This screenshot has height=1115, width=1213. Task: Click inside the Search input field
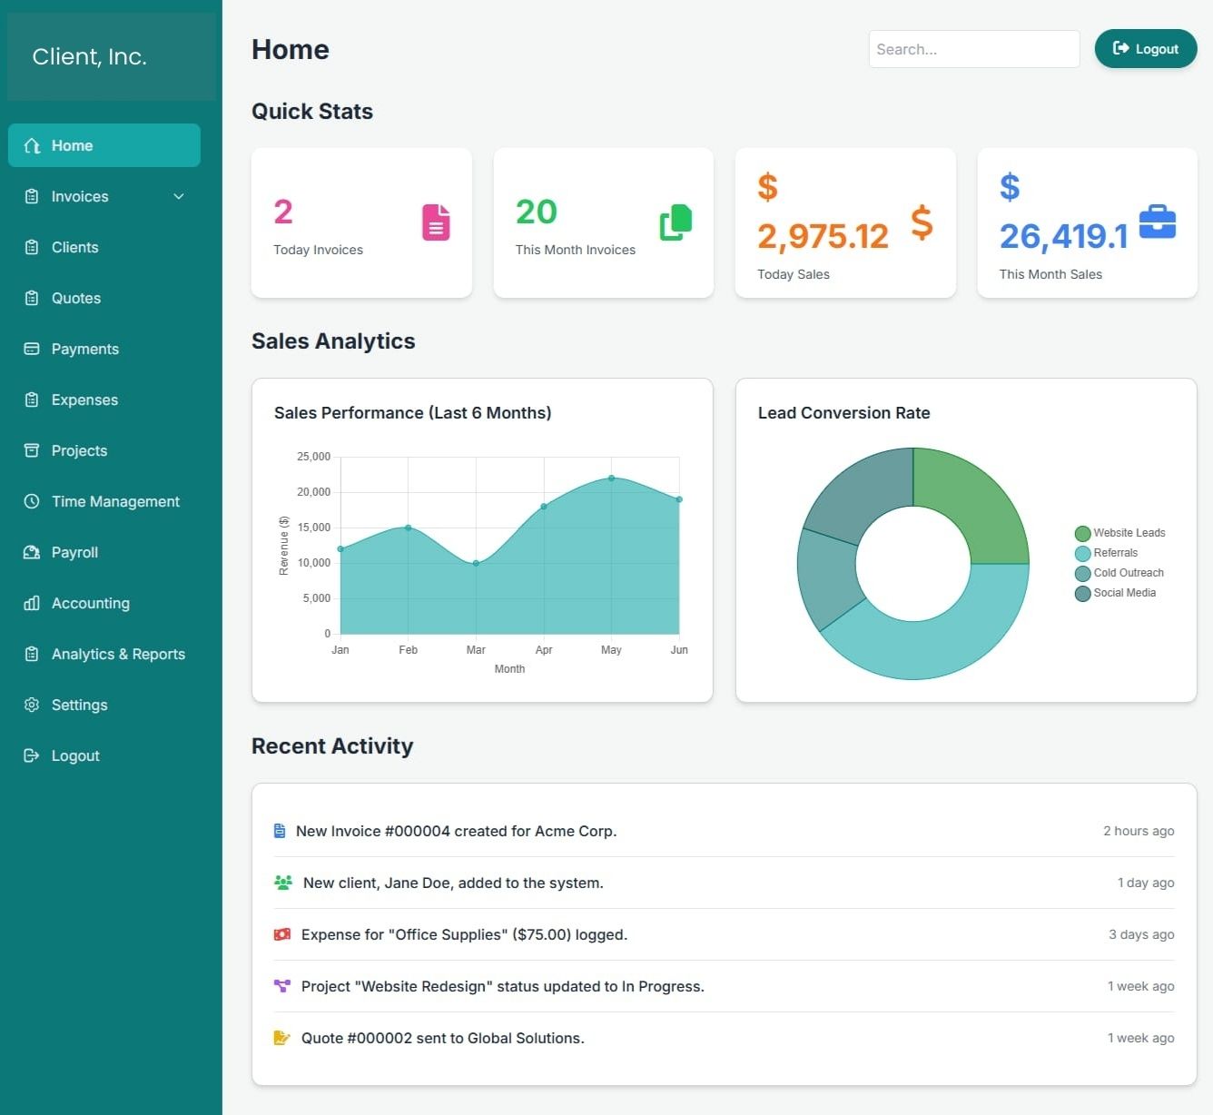973,49
